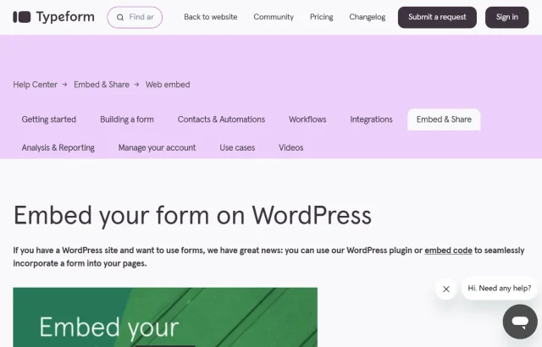This screenshot has height=347, width=542.
Task: Switch to Manage your account tab
Action: 157,148
